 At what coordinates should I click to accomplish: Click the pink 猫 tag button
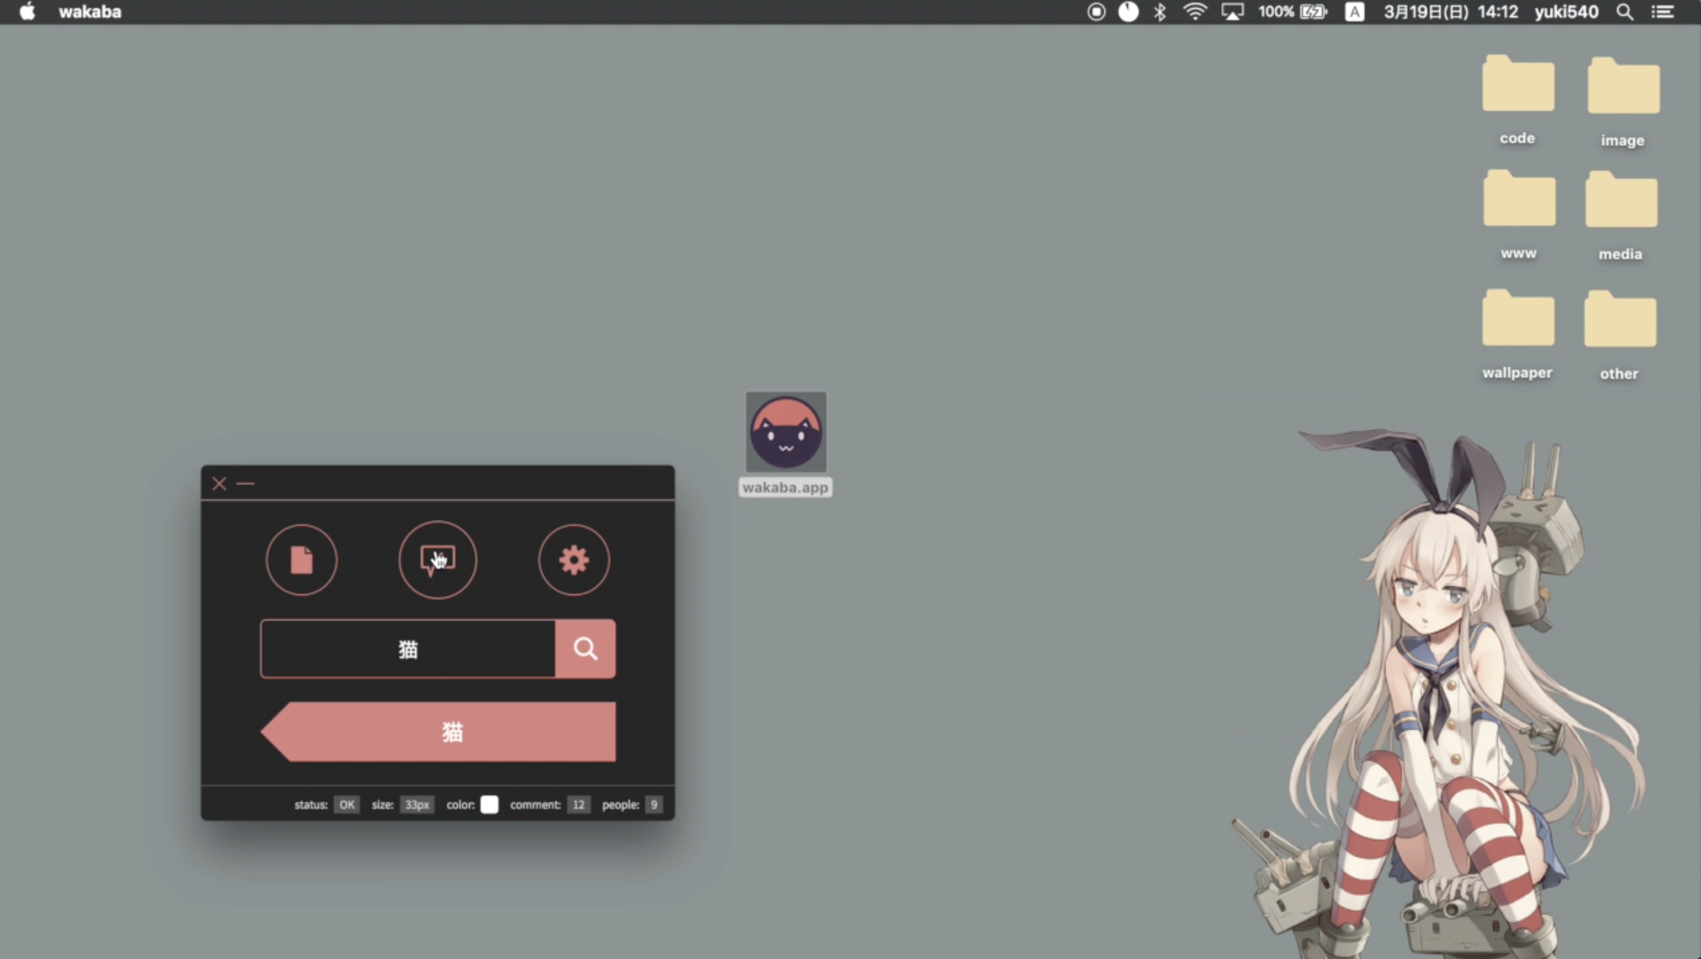point(451,732)
